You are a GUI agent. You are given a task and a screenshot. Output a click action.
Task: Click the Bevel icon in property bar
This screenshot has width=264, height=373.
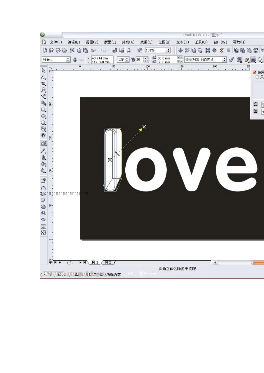[253, 60]
